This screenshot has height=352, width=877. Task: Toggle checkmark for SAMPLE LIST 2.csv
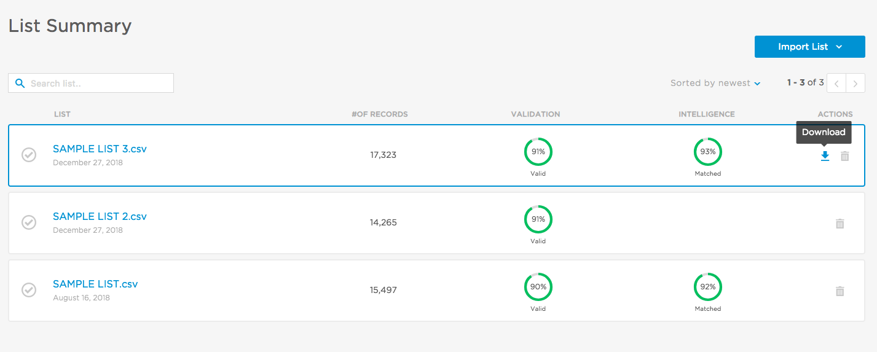(x=29, y=222)
